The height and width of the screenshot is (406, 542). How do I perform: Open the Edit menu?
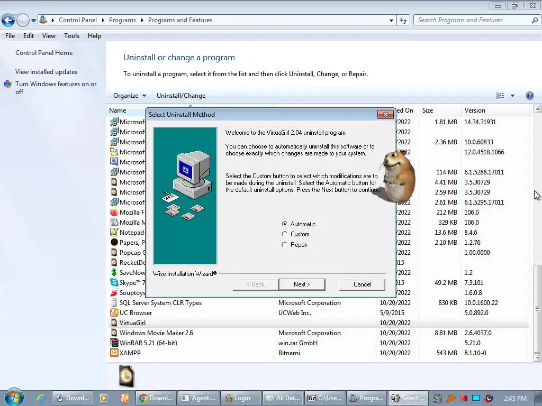pyautogui.click(x=29, y=36)
